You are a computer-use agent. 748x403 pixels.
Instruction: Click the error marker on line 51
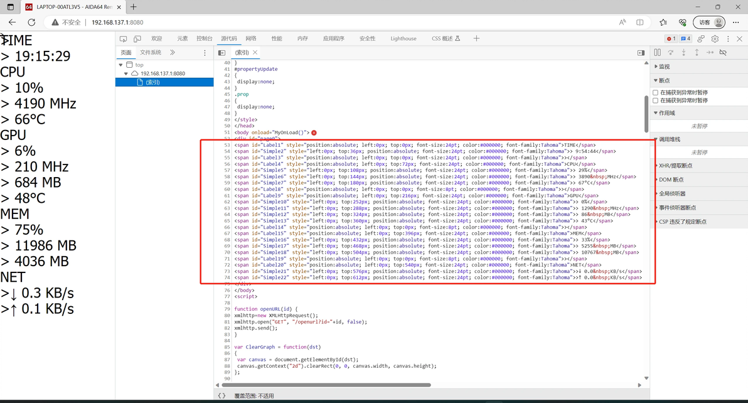click(x=314, y=132)
